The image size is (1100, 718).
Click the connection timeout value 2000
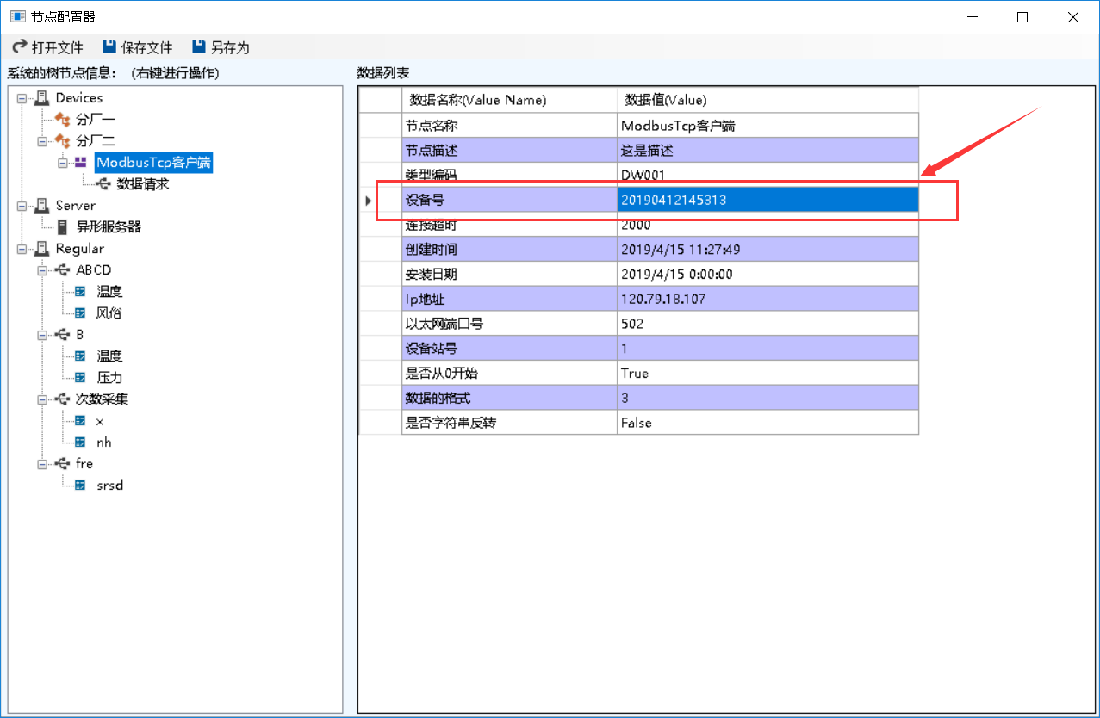click(x=768, y=225)
